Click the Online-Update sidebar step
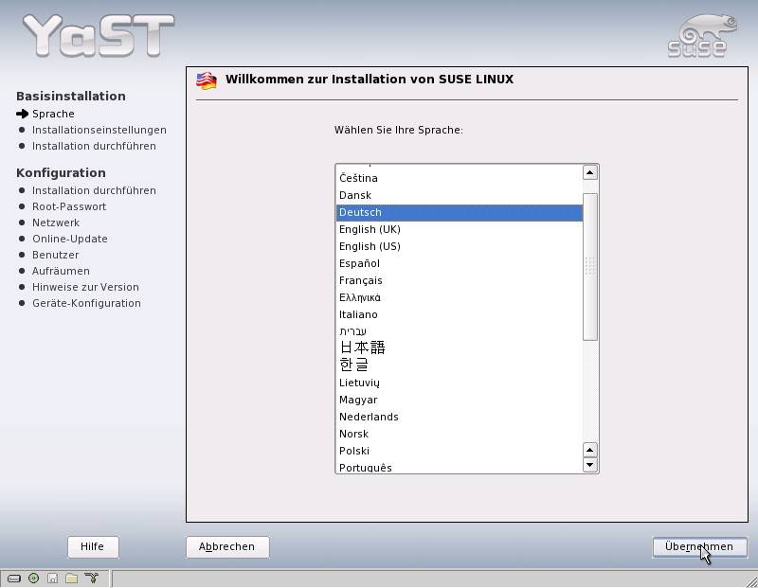 click(69, 239)
